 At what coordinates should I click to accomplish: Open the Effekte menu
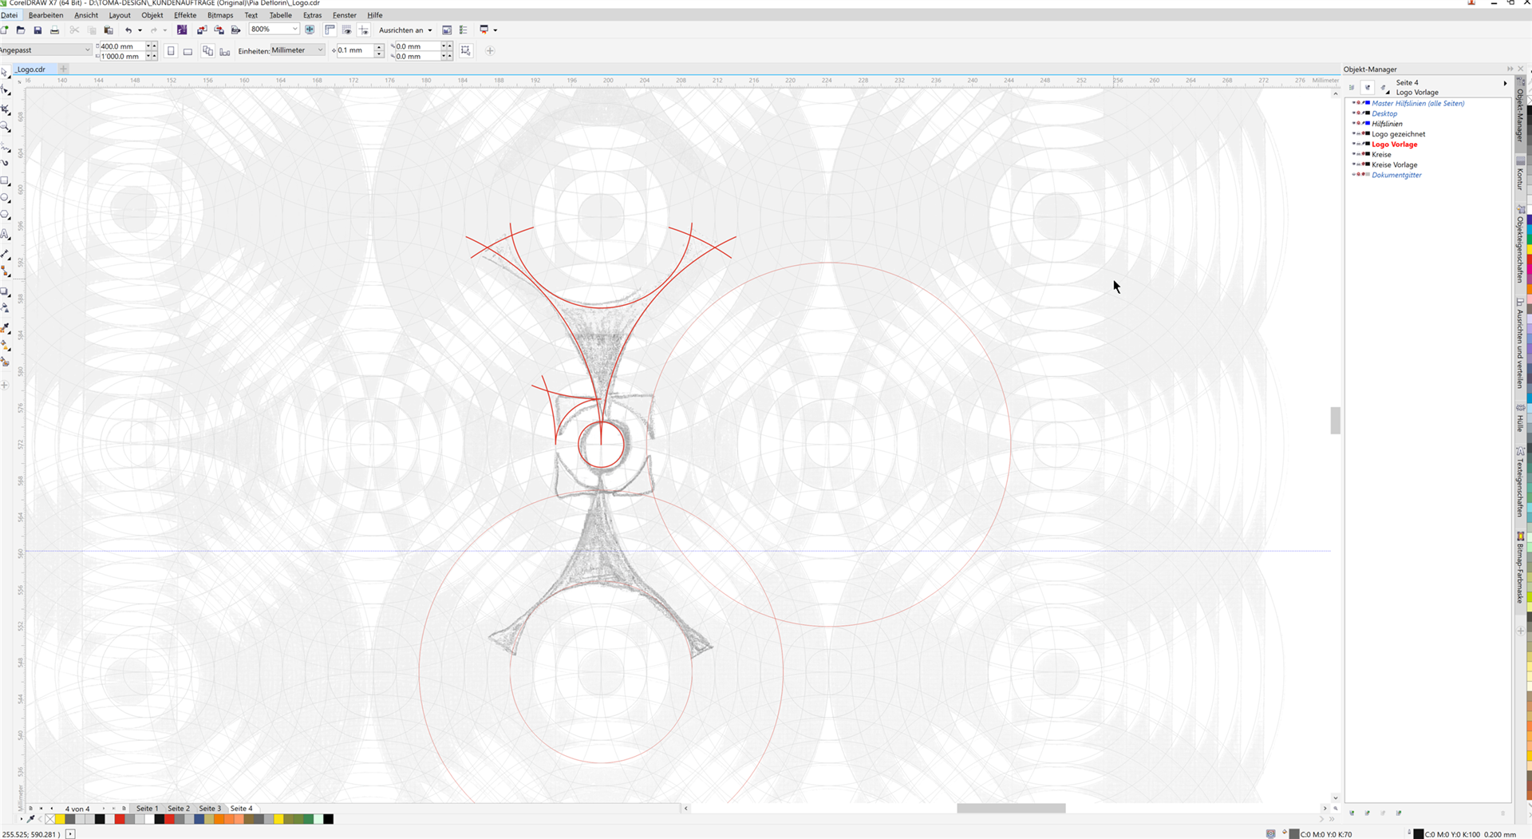(185, 15)
